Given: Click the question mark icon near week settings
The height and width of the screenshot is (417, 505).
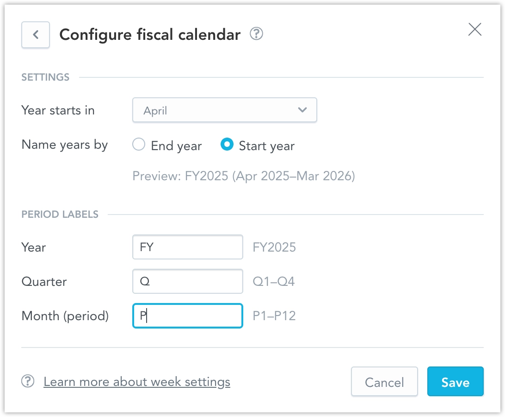Looking at the screenshot, I should click(x=28, y=381).
